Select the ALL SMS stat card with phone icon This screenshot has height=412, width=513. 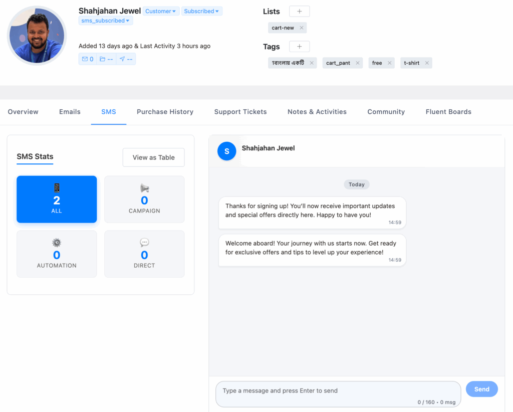click(x=56, y=199)
